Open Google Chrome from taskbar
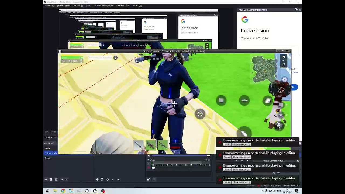This screenshot has height=194, width=345. (63, 191)
